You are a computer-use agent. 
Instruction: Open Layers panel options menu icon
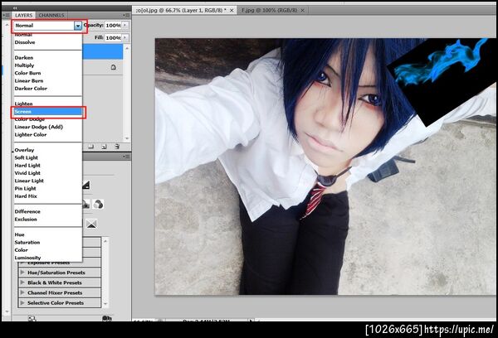coord(126,15)
